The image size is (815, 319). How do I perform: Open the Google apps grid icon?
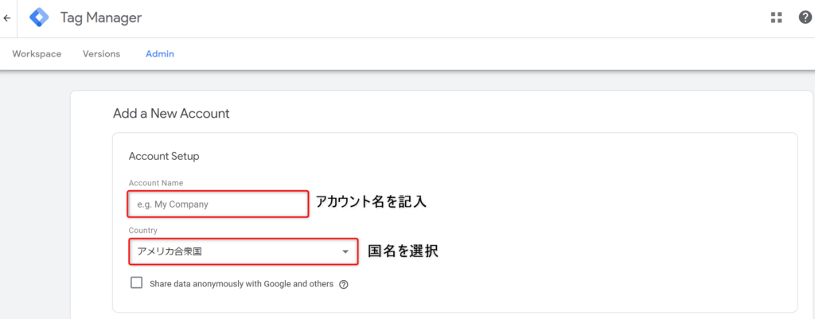777,18
